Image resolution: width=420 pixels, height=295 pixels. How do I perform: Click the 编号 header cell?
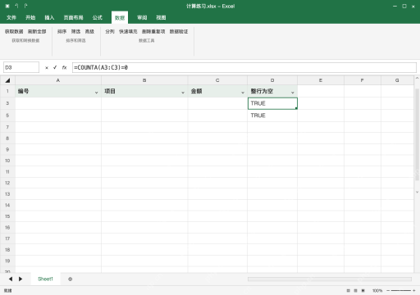(x=58, y=91)
